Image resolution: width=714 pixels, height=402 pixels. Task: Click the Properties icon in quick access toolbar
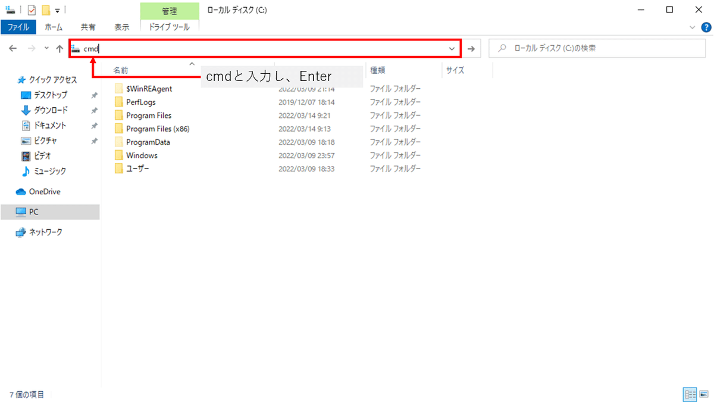pyautogui.click(x=32, y=10)
